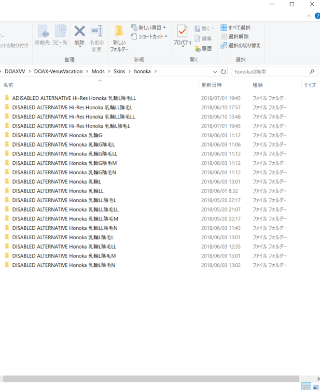Click the History (履歴) button
Image resolution: width=320 pixels, height=390 pixels.
(203, 48)
